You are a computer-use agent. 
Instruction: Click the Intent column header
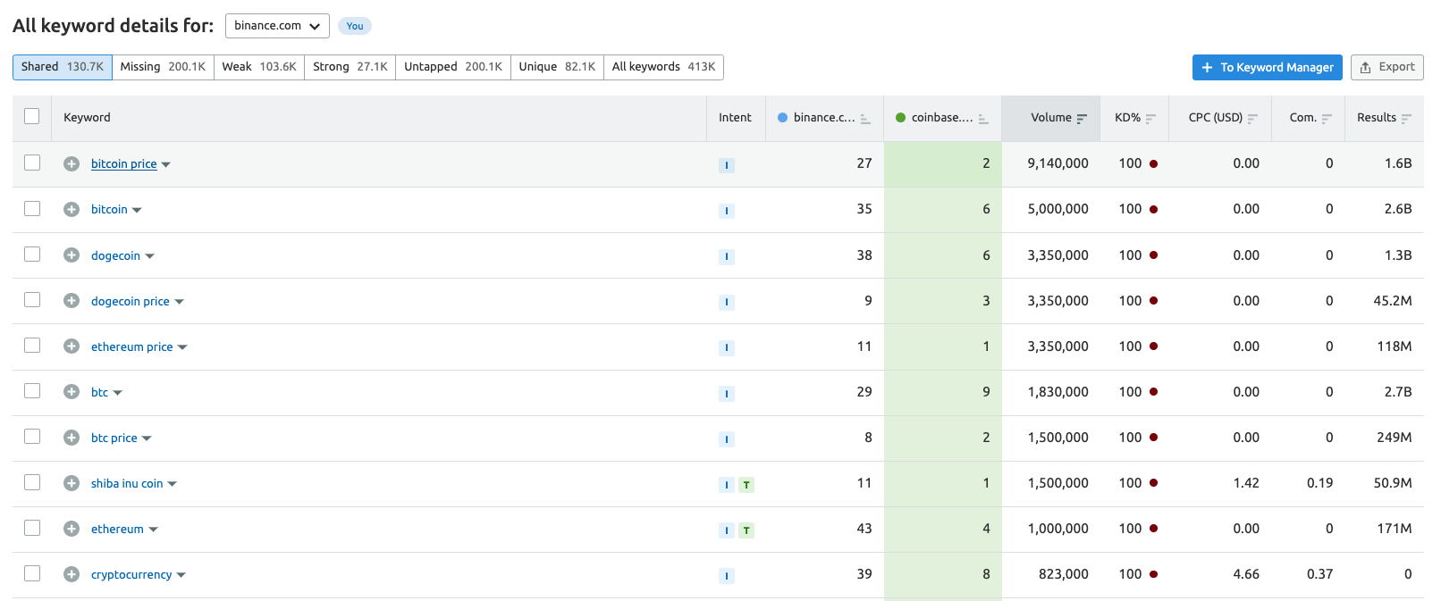pyautogui.click(x=735, y=118)
